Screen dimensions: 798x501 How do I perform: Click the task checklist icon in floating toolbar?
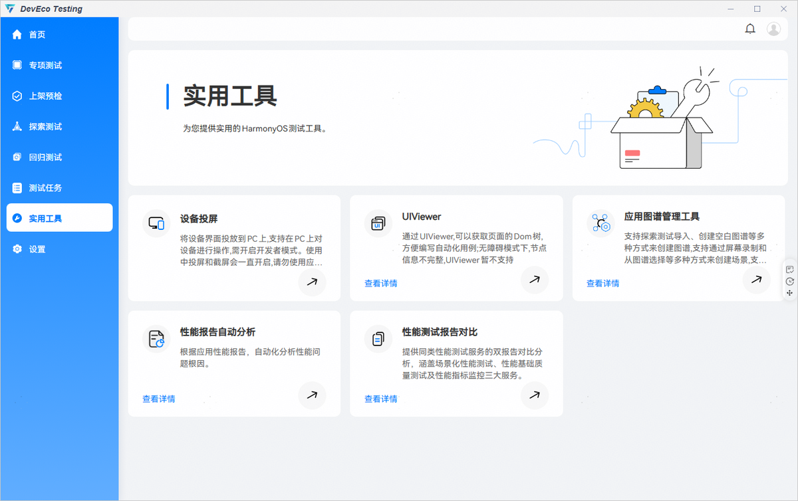click(x=789, y=269)
